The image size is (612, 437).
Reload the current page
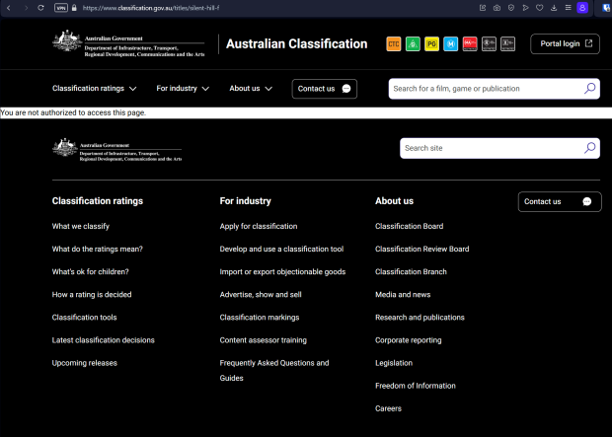[40, 8]
